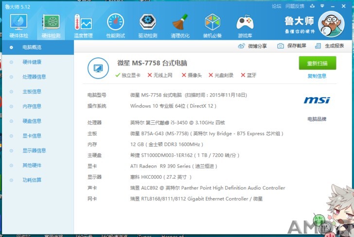Open the skin/cloud icon in title bar
This screenshot has height=237, width=354.
[312, 6]
